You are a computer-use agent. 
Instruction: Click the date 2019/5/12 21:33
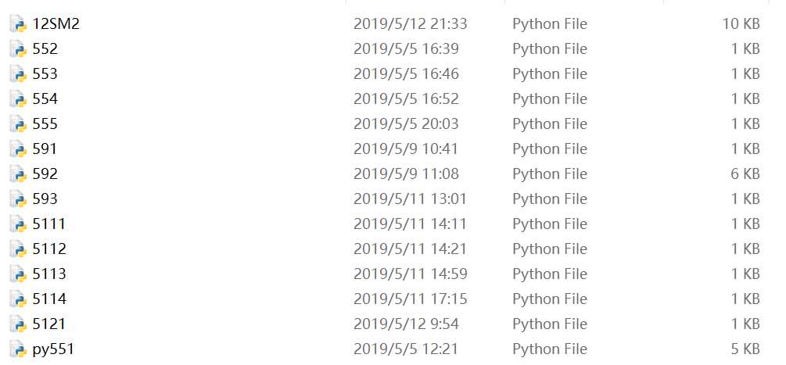pos(411,24)
